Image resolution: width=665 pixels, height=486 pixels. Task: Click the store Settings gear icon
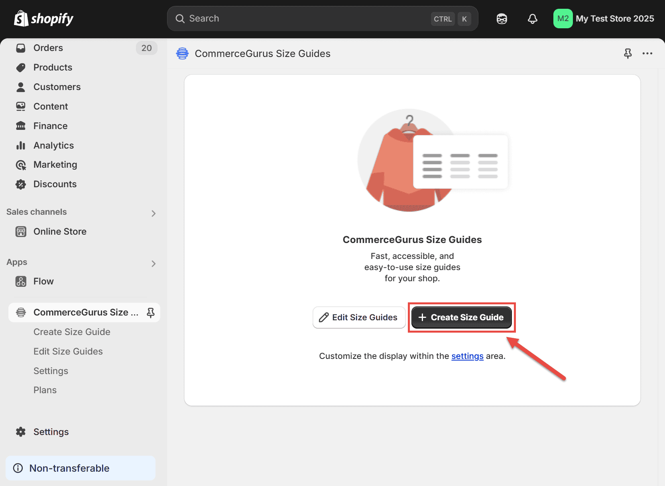[x=21, y=432]
